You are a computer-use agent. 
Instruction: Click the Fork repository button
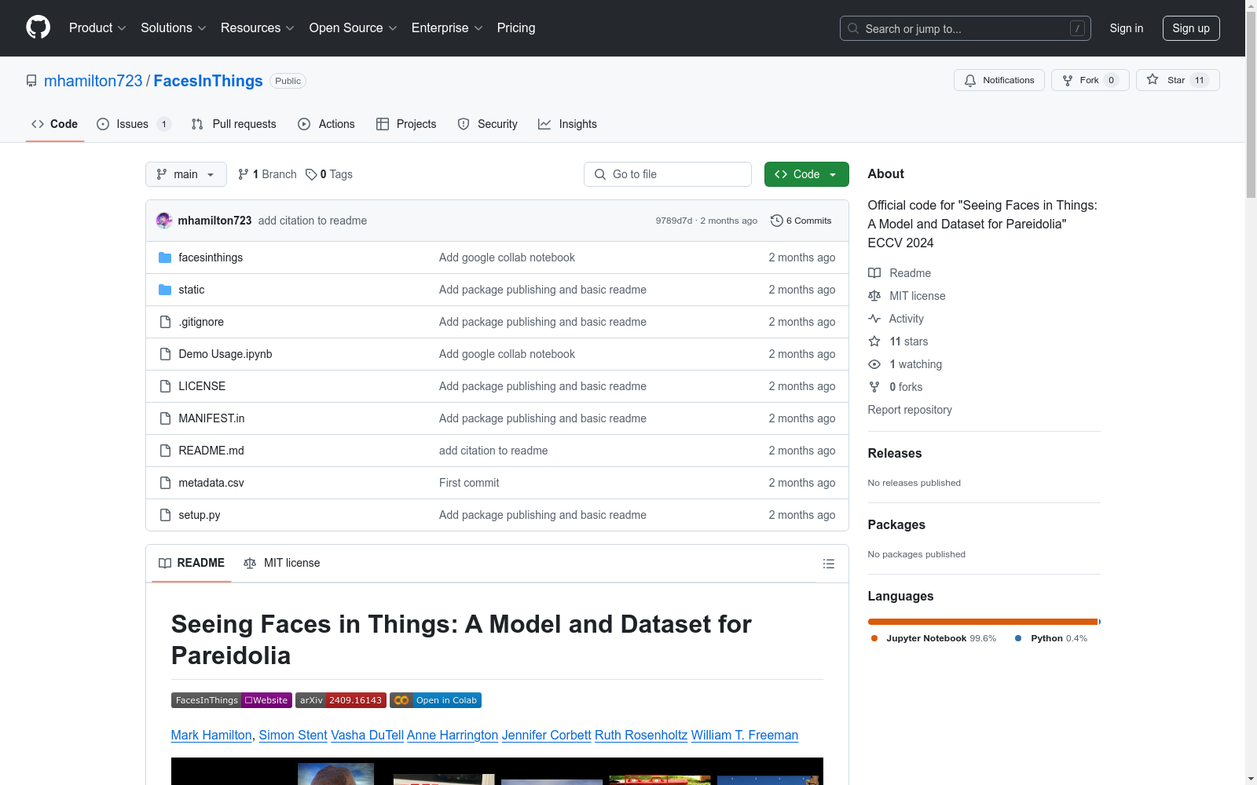point(1089,80)
